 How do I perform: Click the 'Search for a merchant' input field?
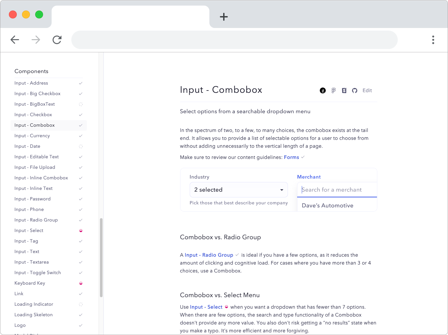click(337, 190)
